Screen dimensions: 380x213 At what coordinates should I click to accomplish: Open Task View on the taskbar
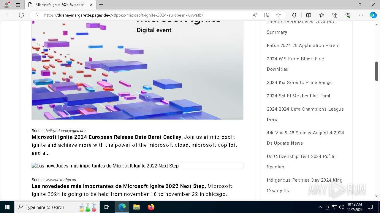point(107,207)
